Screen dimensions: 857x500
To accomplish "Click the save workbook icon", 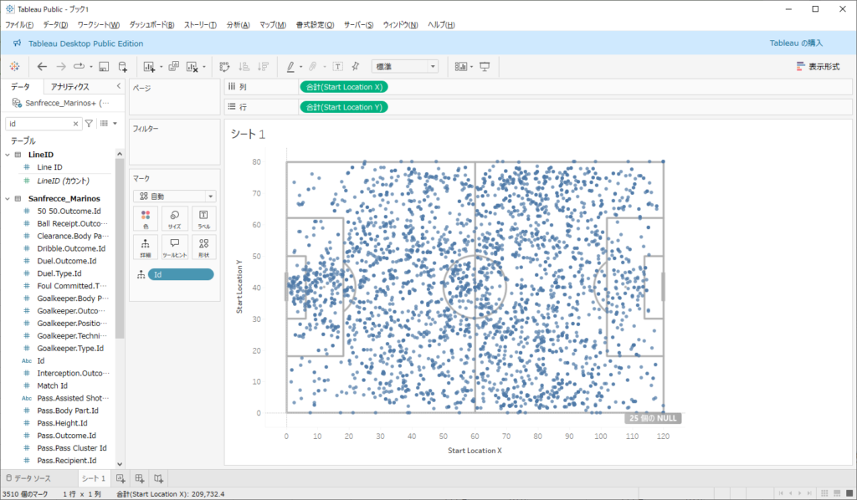I will pos(104,67).
